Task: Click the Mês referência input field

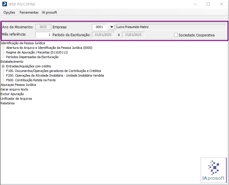Action: click(x=43, y=35)
